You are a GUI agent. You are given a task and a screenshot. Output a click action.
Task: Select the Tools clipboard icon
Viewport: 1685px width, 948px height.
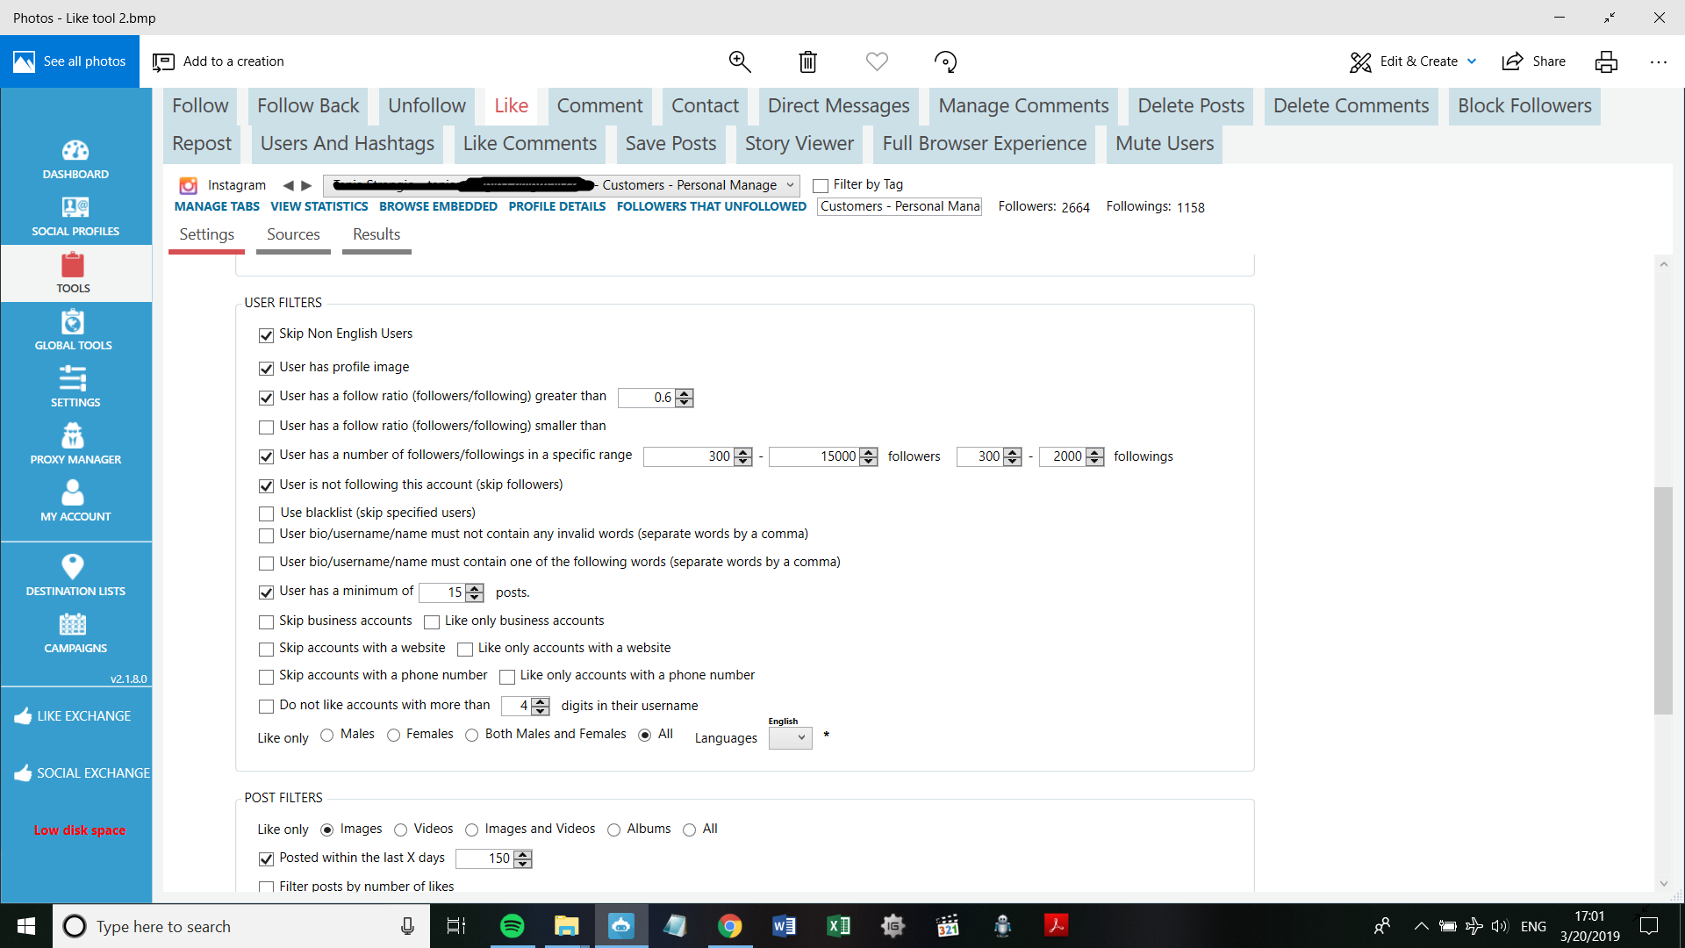click(73, 264)
